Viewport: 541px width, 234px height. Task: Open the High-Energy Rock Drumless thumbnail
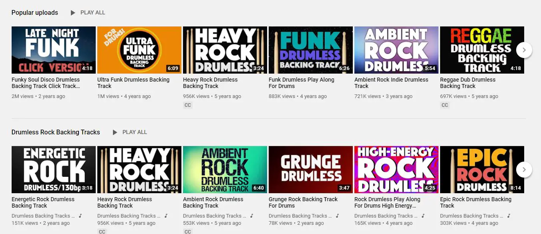point(396,170)
